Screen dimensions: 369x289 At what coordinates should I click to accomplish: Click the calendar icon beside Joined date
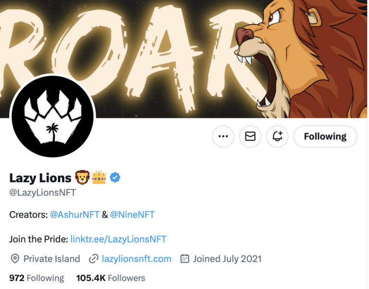pos(184,259)
